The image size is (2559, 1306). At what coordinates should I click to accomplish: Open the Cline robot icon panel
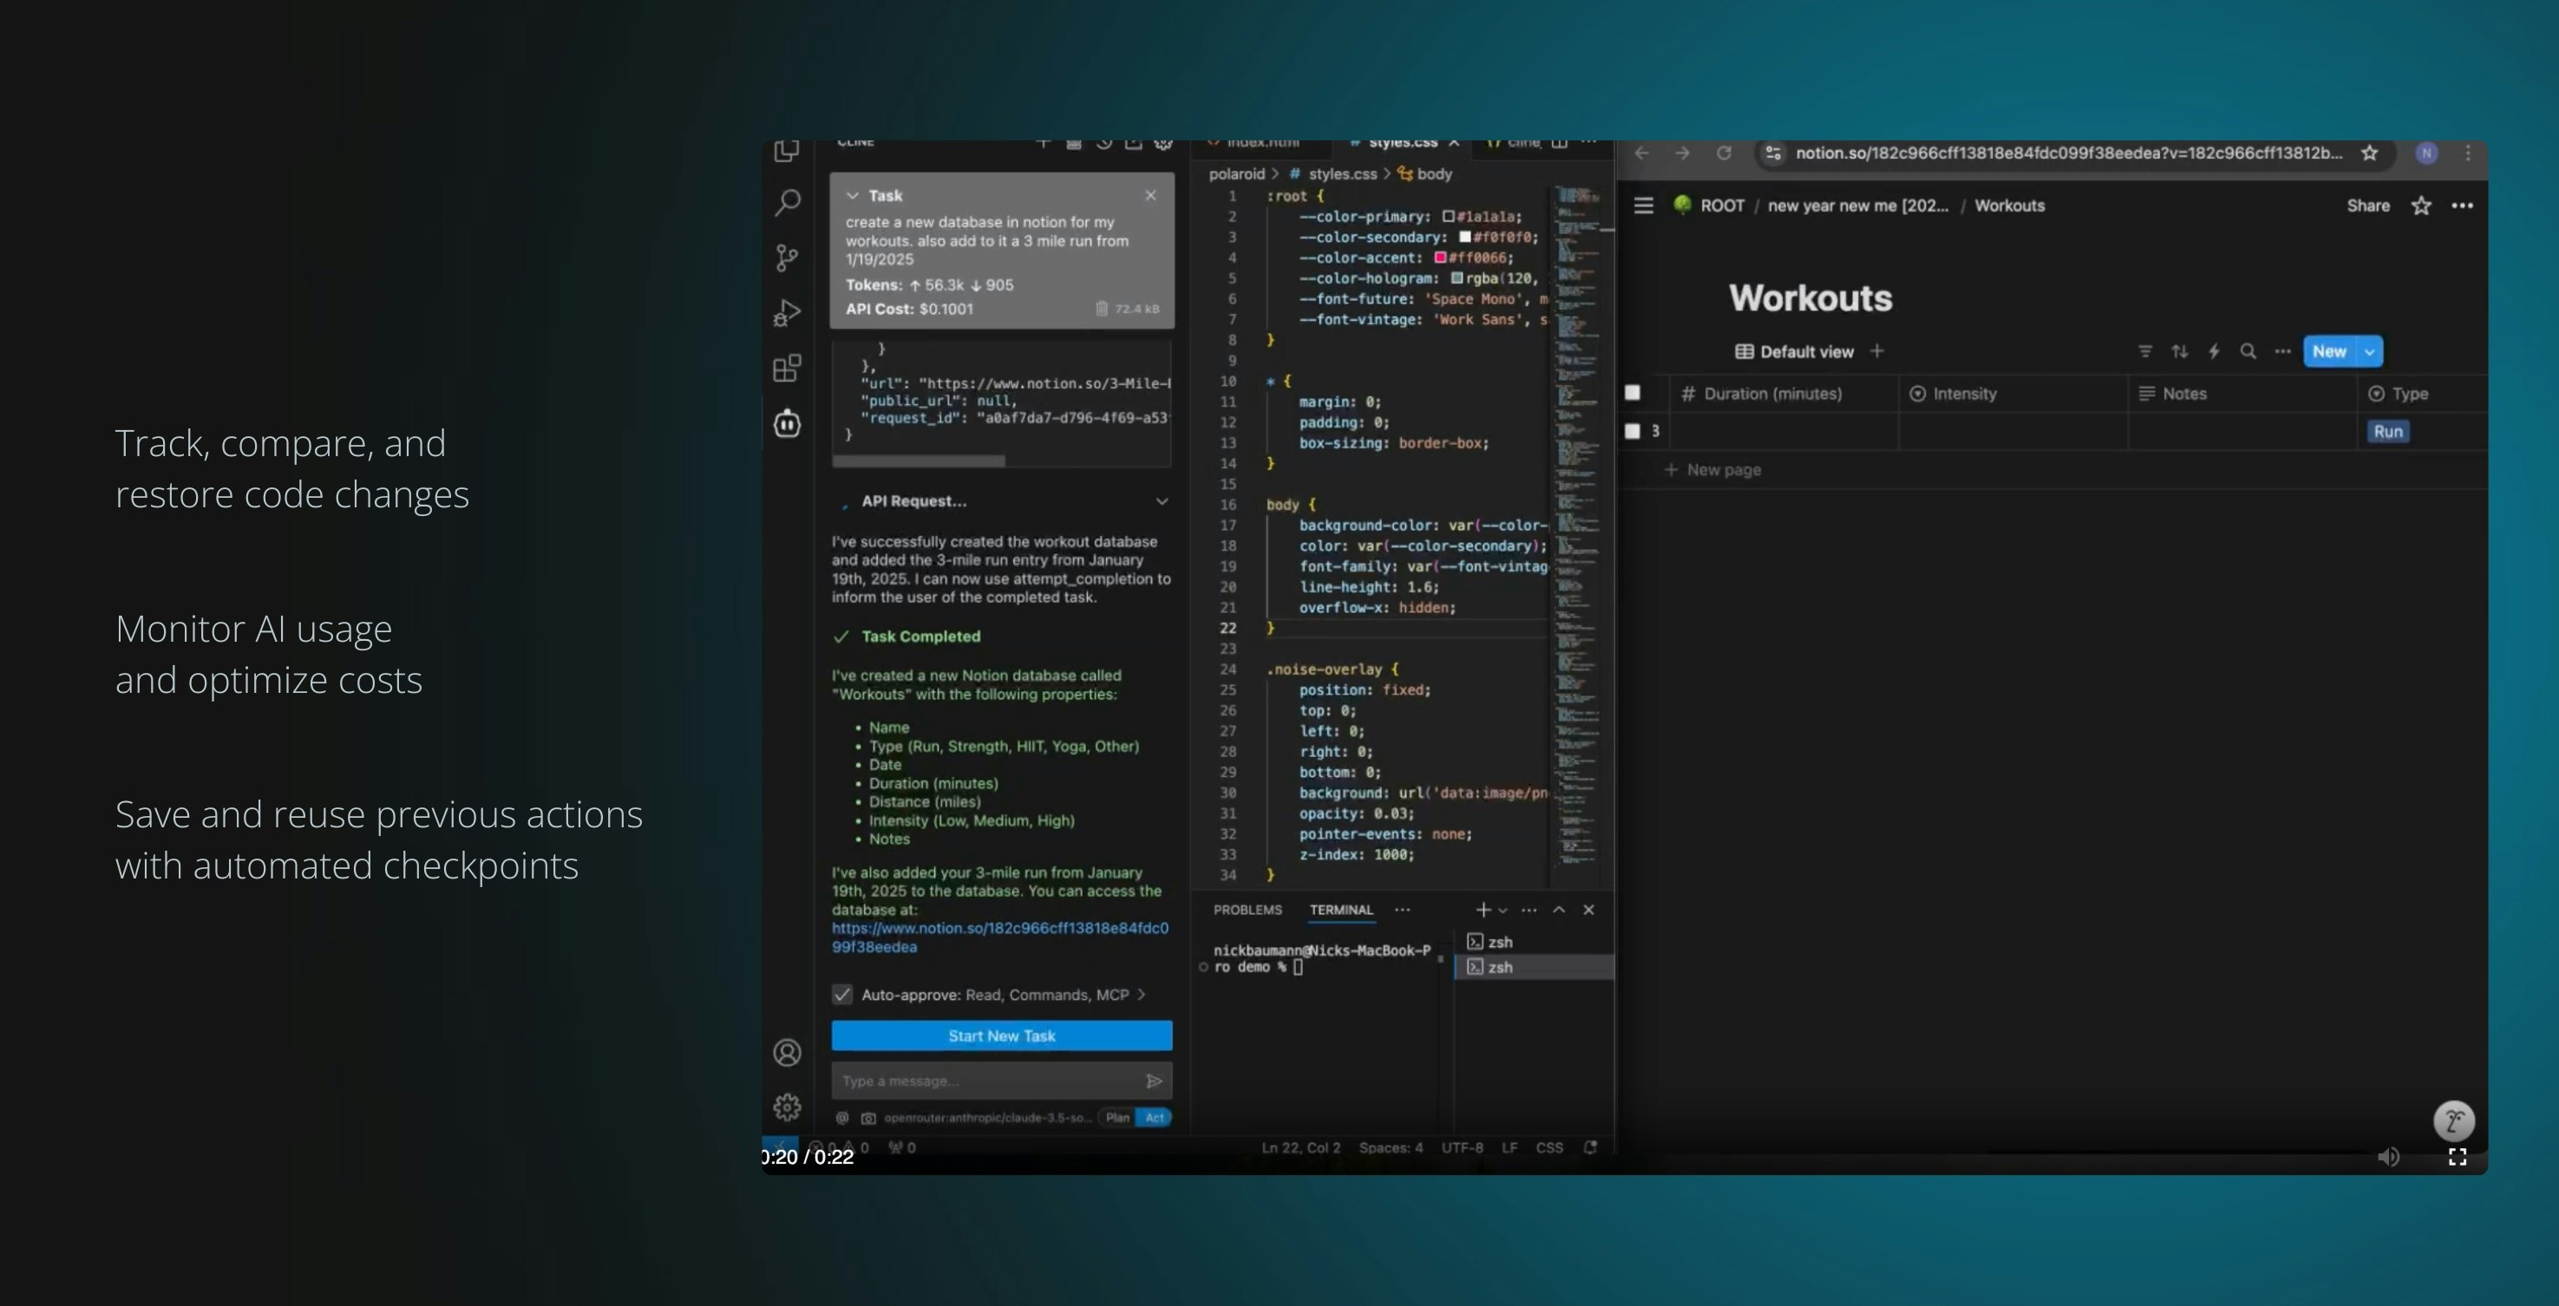coord(787,424)
